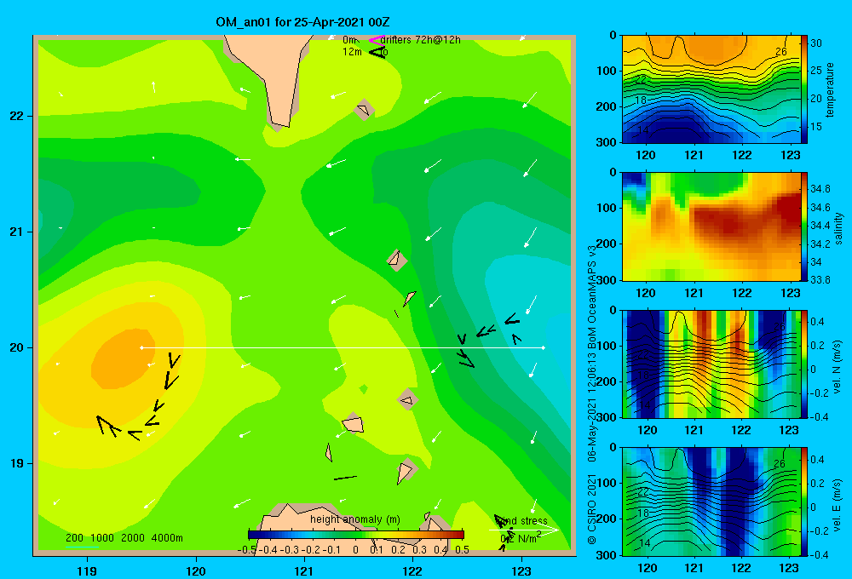Click the CSIRO 2021 BoM OceanMAPS v3 credit text

592,393
